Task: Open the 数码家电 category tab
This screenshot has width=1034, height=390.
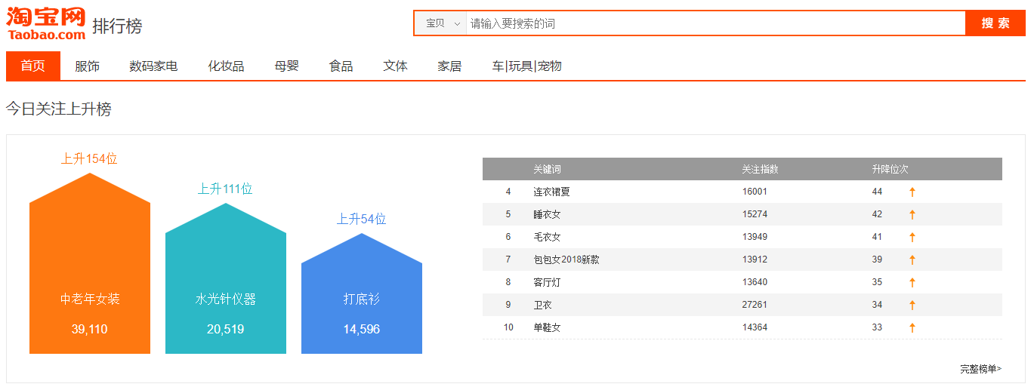Action: [x=153, y=66]
